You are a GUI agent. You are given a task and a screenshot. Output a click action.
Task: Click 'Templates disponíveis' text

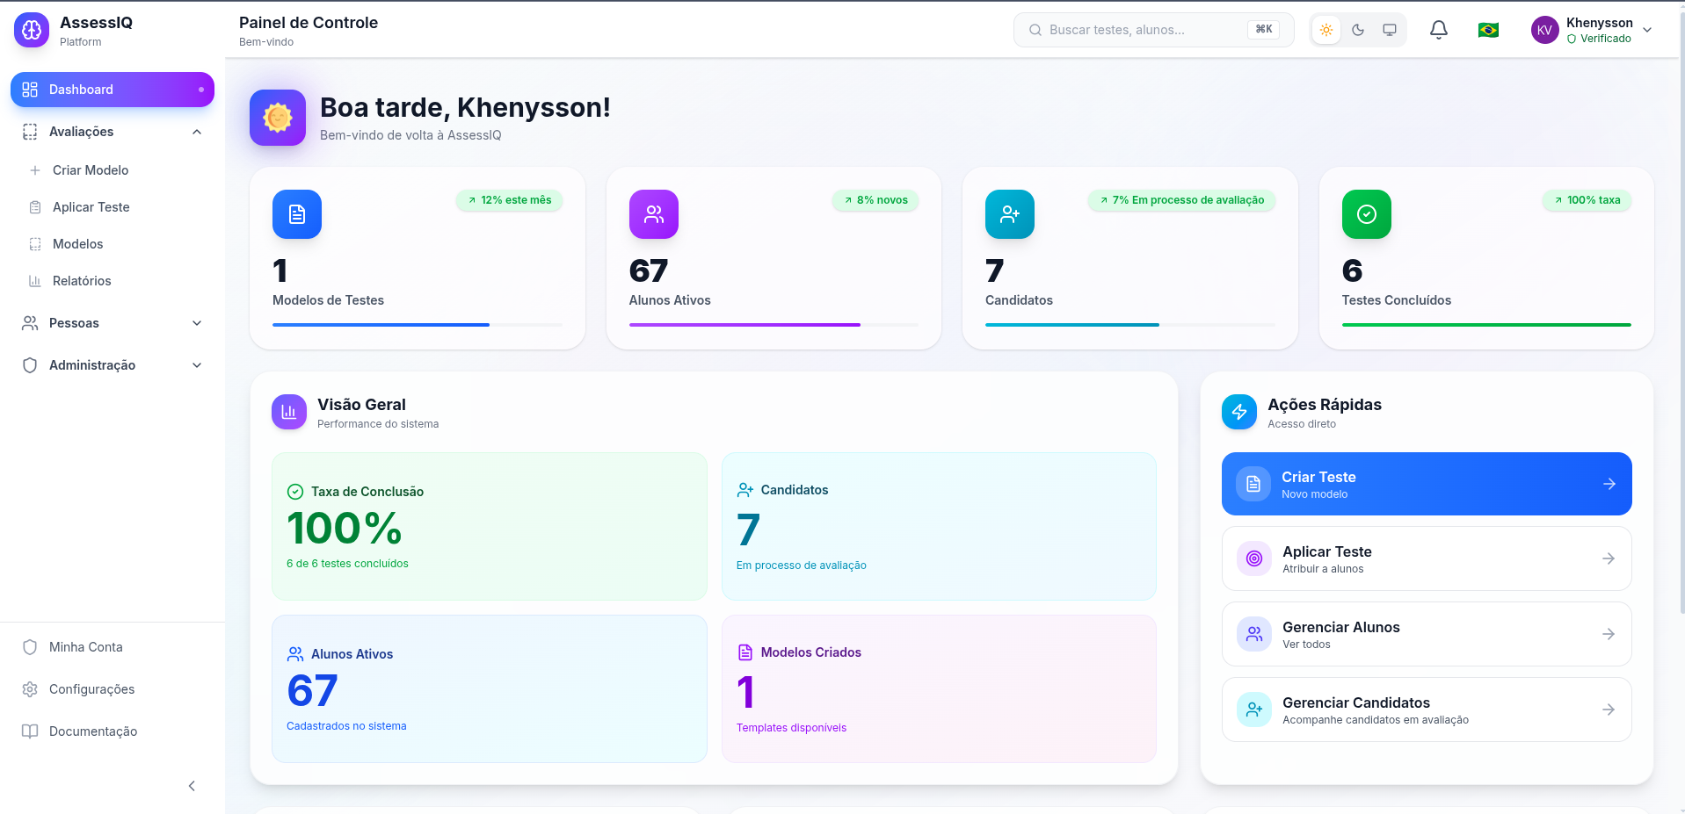(x=791, y=728)
